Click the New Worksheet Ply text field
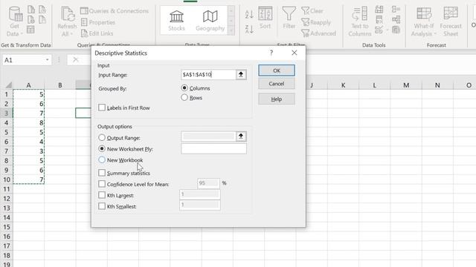Viewport: 476px width, 267px height. [213, 148]
